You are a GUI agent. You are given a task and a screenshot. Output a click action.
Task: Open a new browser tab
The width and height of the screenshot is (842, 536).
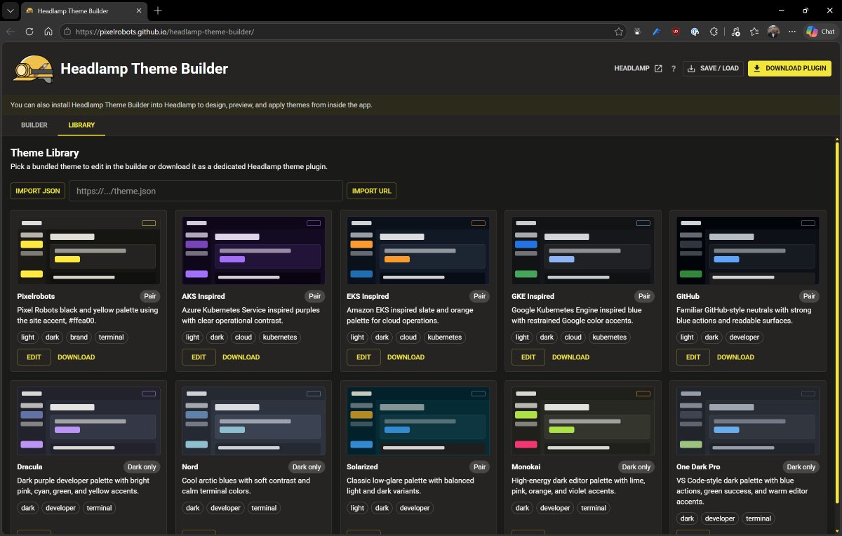click(158, 11)
